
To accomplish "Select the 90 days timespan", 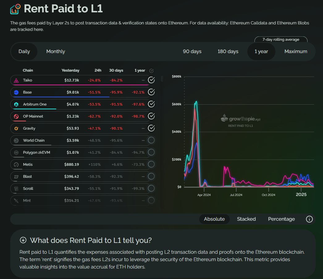I will 192,52.
